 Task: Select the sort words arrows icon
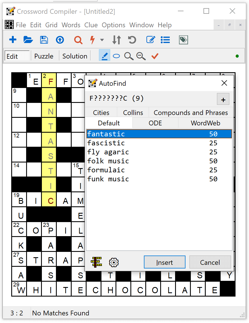[116, 40]
